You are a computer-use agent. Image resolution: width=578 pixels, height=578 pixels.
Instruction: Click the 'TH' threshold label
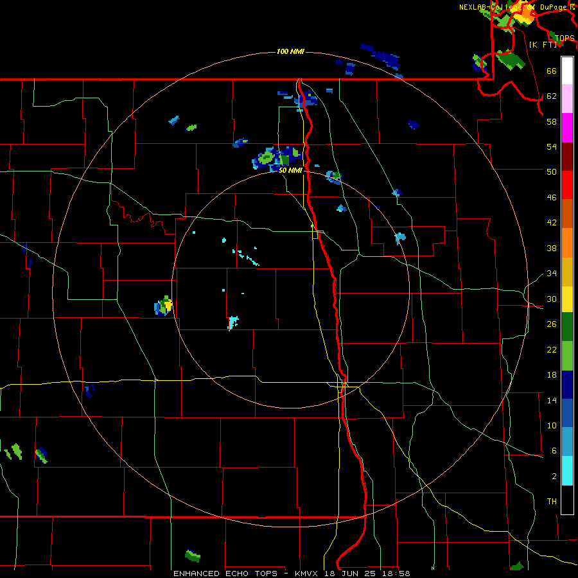552,502
